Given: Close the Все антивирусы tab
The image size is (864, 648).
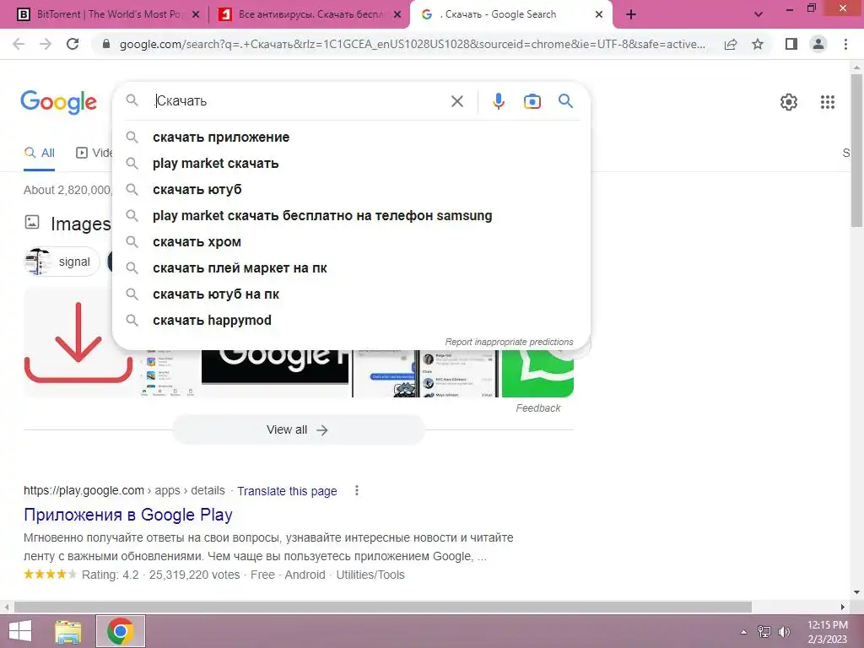Looking at the screenshot, I should coord(397,15).
